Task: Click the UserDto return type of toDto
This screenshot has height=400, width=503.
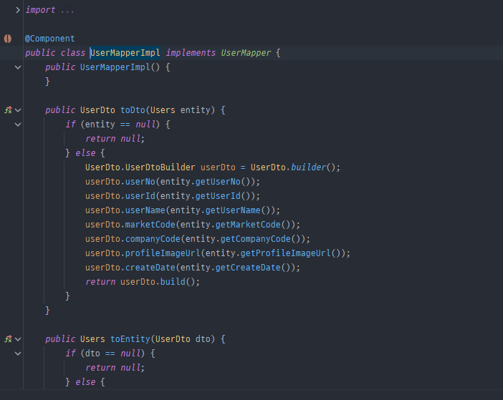Action: click(x=97, y=110)
